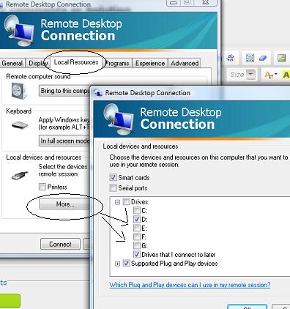
Task: Click the eraser remove-format icon
Action: pos(263,58)
